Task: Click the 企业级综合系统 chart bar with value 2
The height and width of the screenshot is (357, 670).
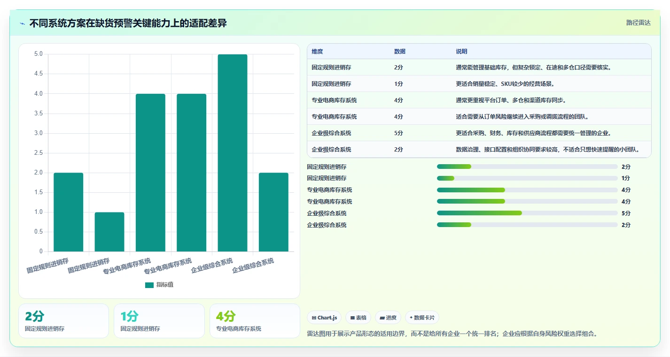Action: click(273, 212)
